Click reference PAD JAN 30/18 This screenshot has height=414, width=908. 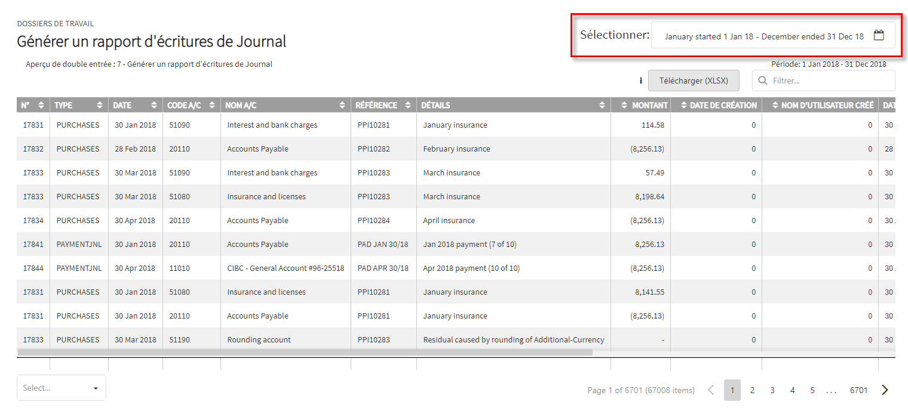383,244
